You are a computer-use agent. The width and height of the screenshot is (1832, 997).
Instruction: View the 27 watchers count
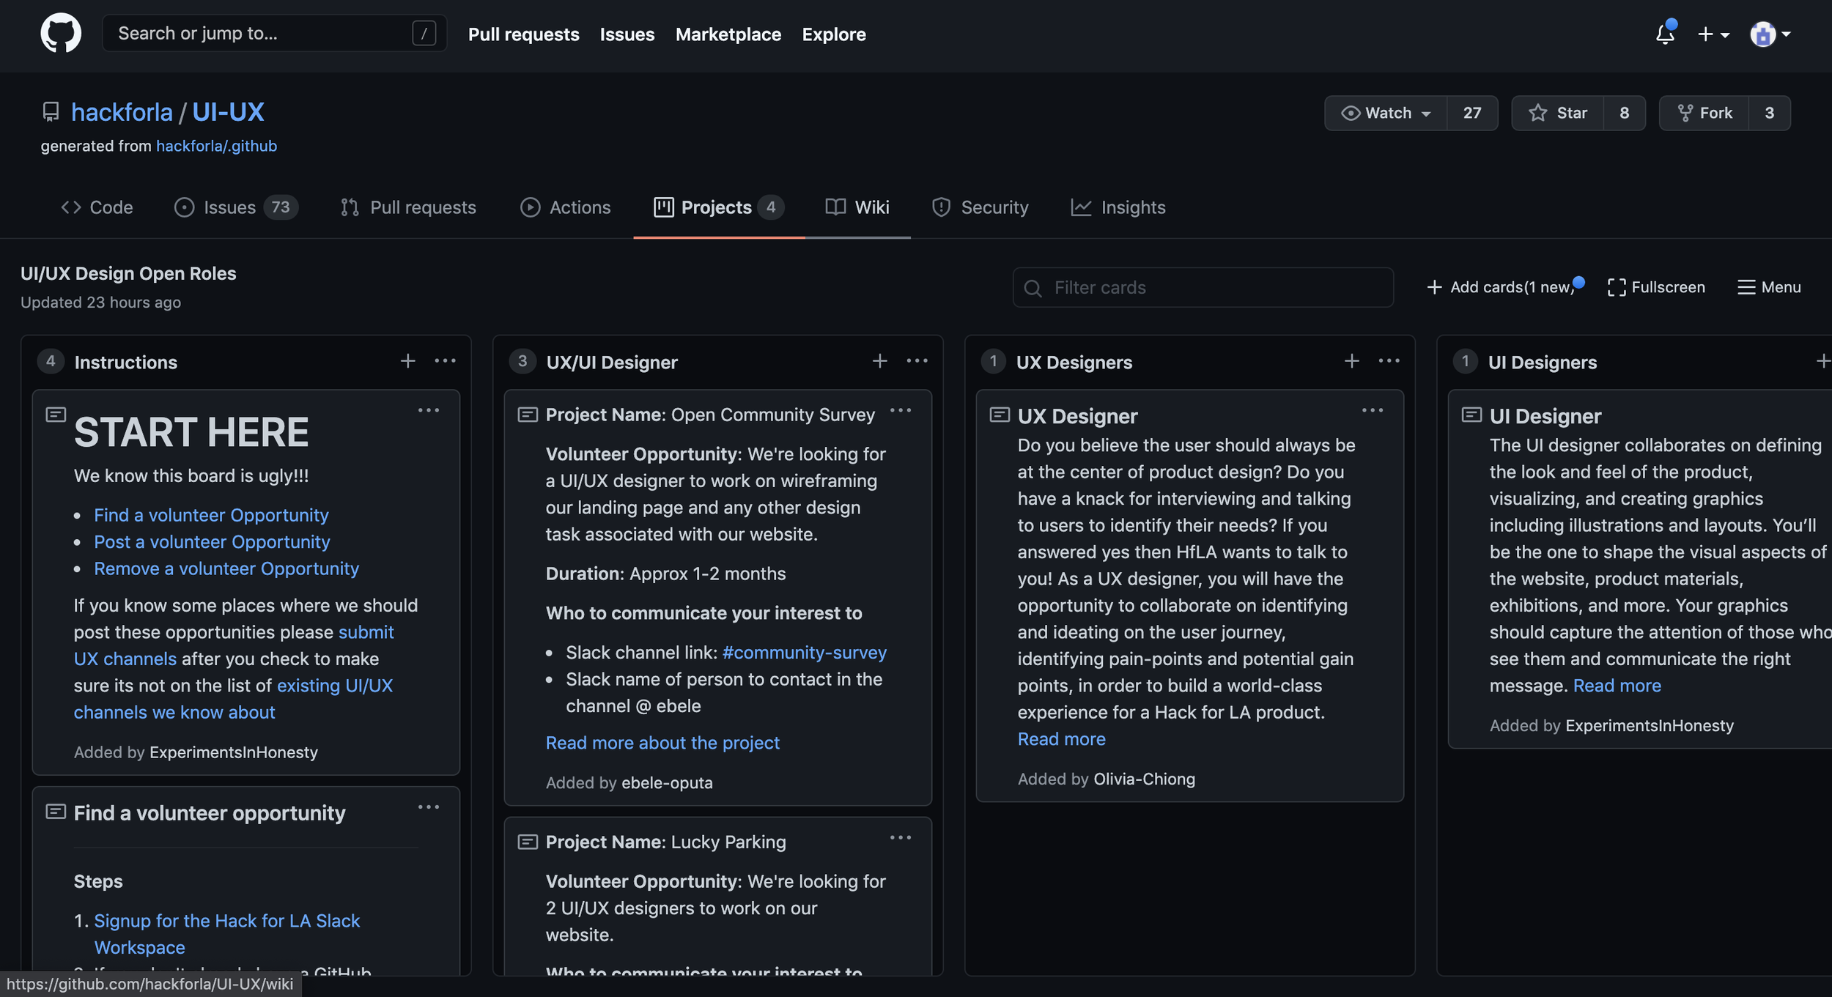tap(1472, 113)
